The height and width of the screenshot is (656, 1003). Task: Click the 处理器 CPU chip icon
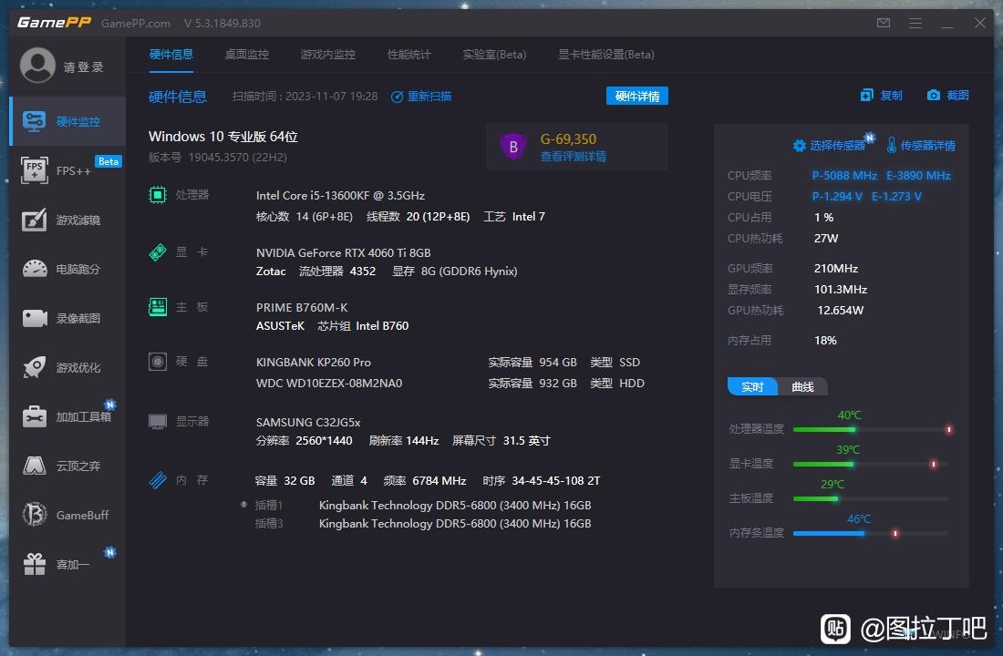click(158, 194)
